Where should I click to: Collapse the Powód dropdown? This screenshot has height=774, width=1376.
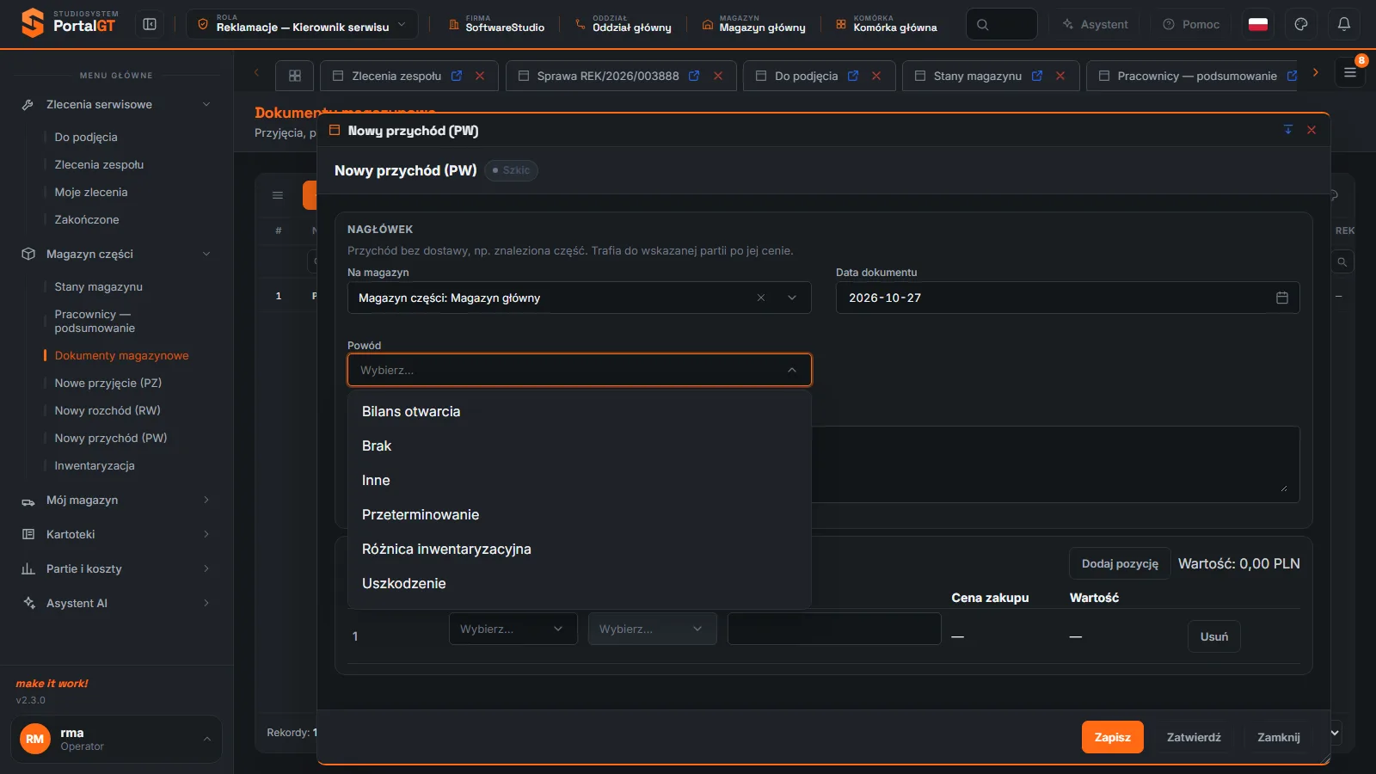(x=792, y=370)
